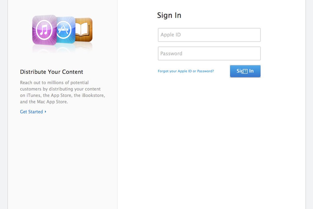The width and height of the screenshot is (313, 209).
Task: Click the word iBookstore in the description
Action: point(93,95)
